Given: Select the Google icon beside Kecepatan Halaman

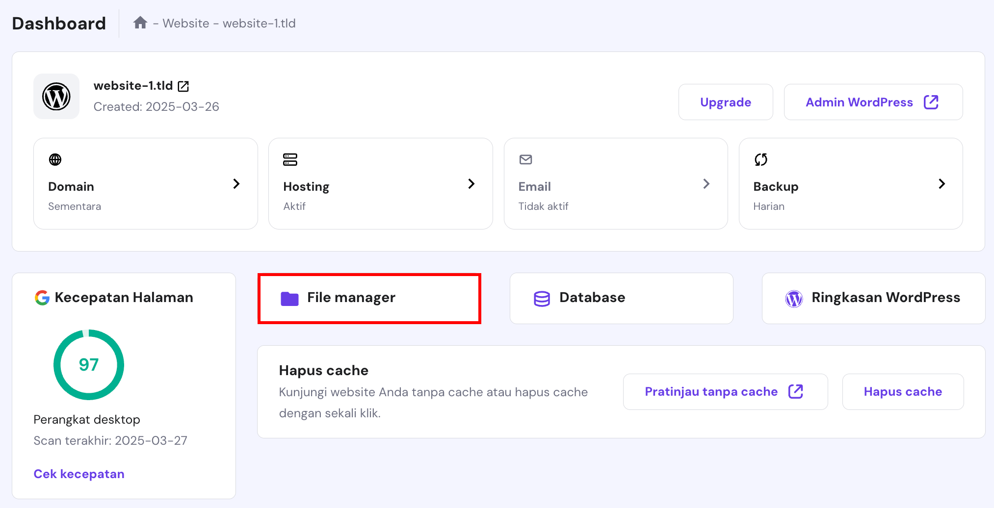Looking at the screenshot, I should coord(43,297).
